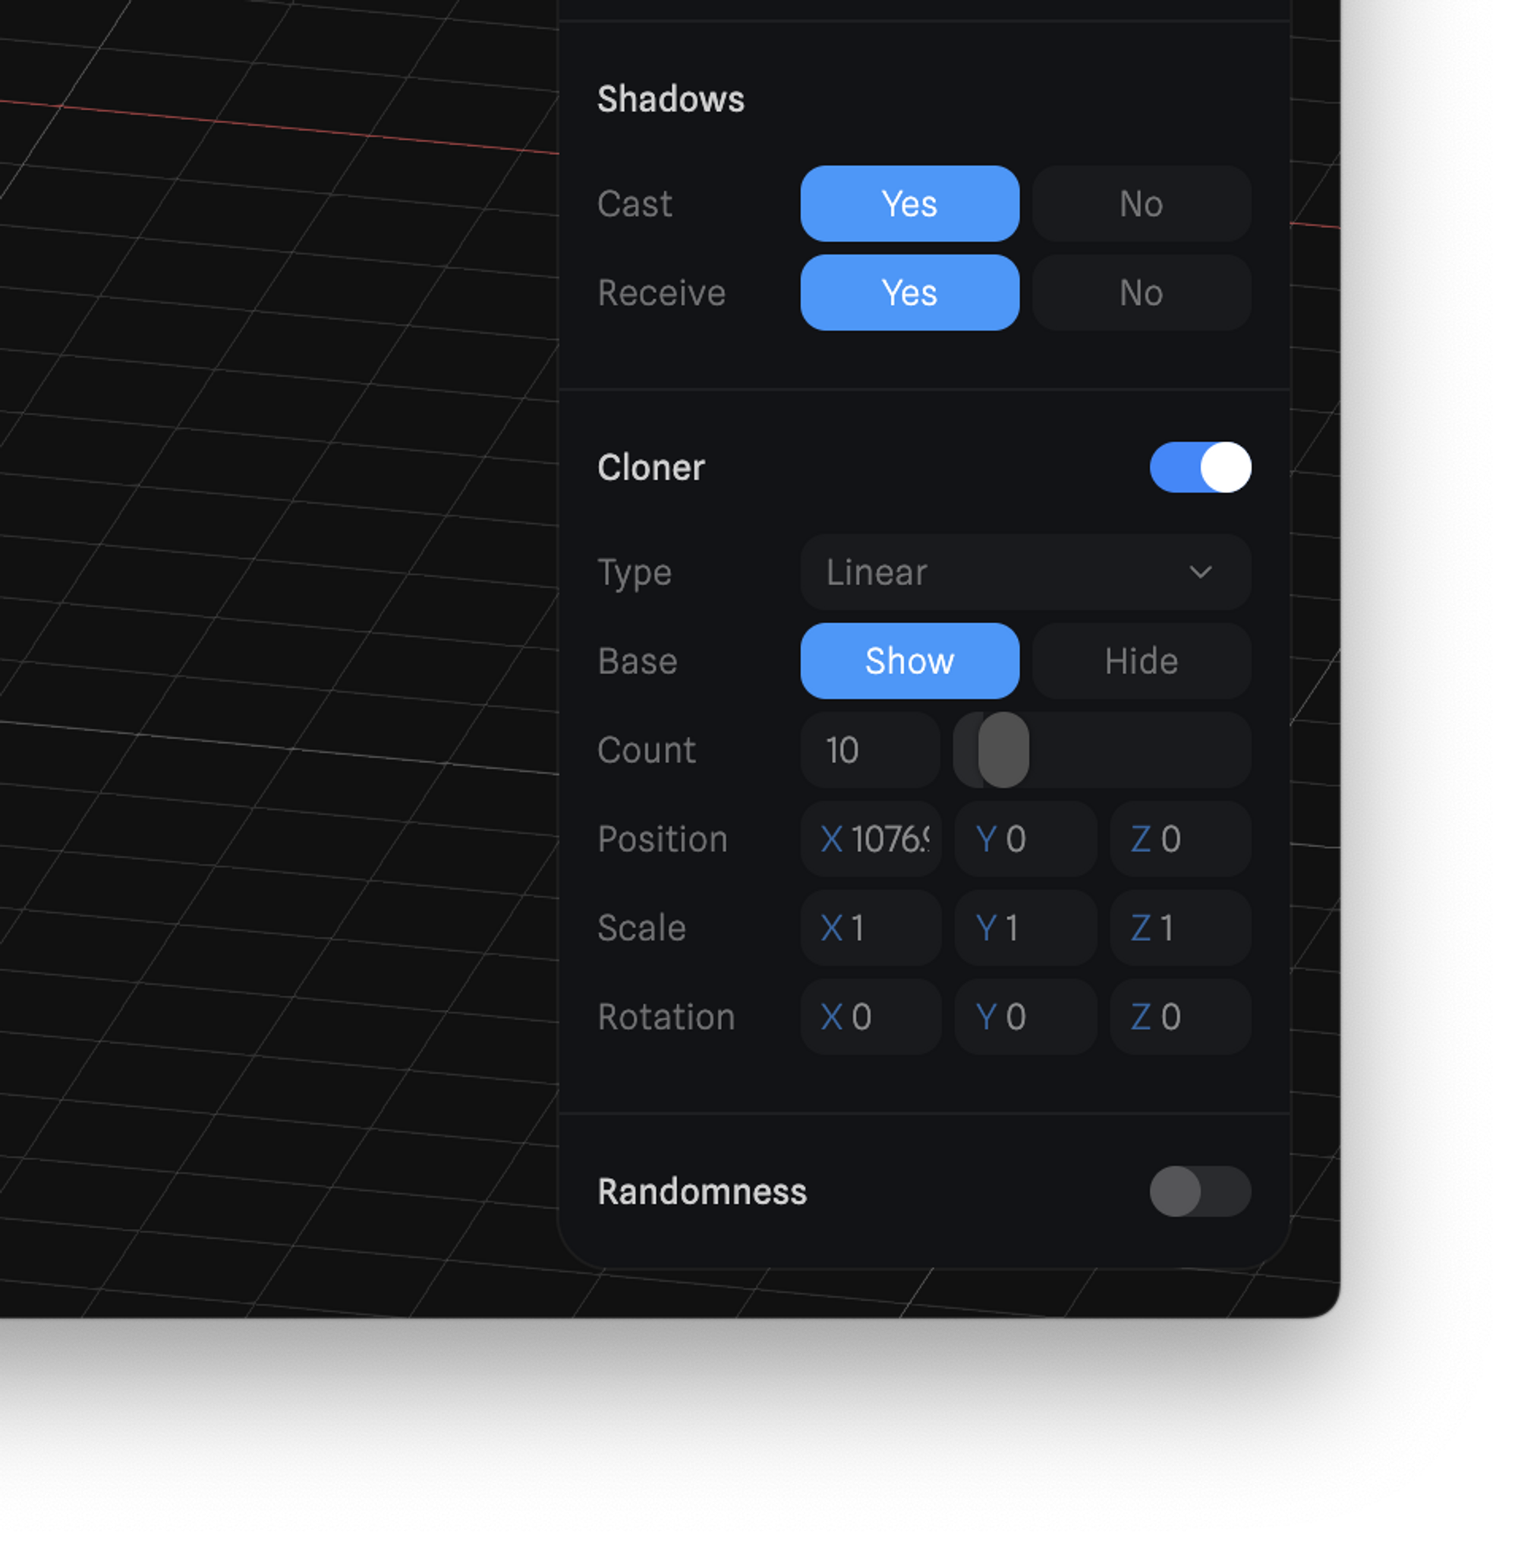Enable Receive shadows with Yes
Image resolution: width=1518 pixels, height=1553 pixels.
point(909,292)
